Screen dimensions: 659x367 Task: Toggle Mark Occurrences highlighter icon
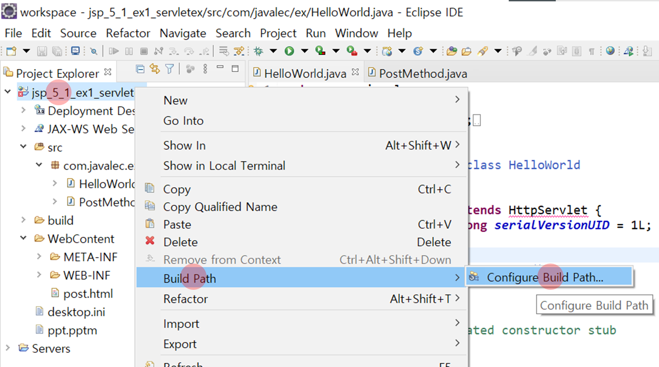click(x=532, y=51)
